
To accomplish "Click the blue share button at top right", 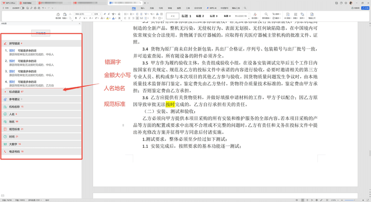I will click(x=365, y=8).
